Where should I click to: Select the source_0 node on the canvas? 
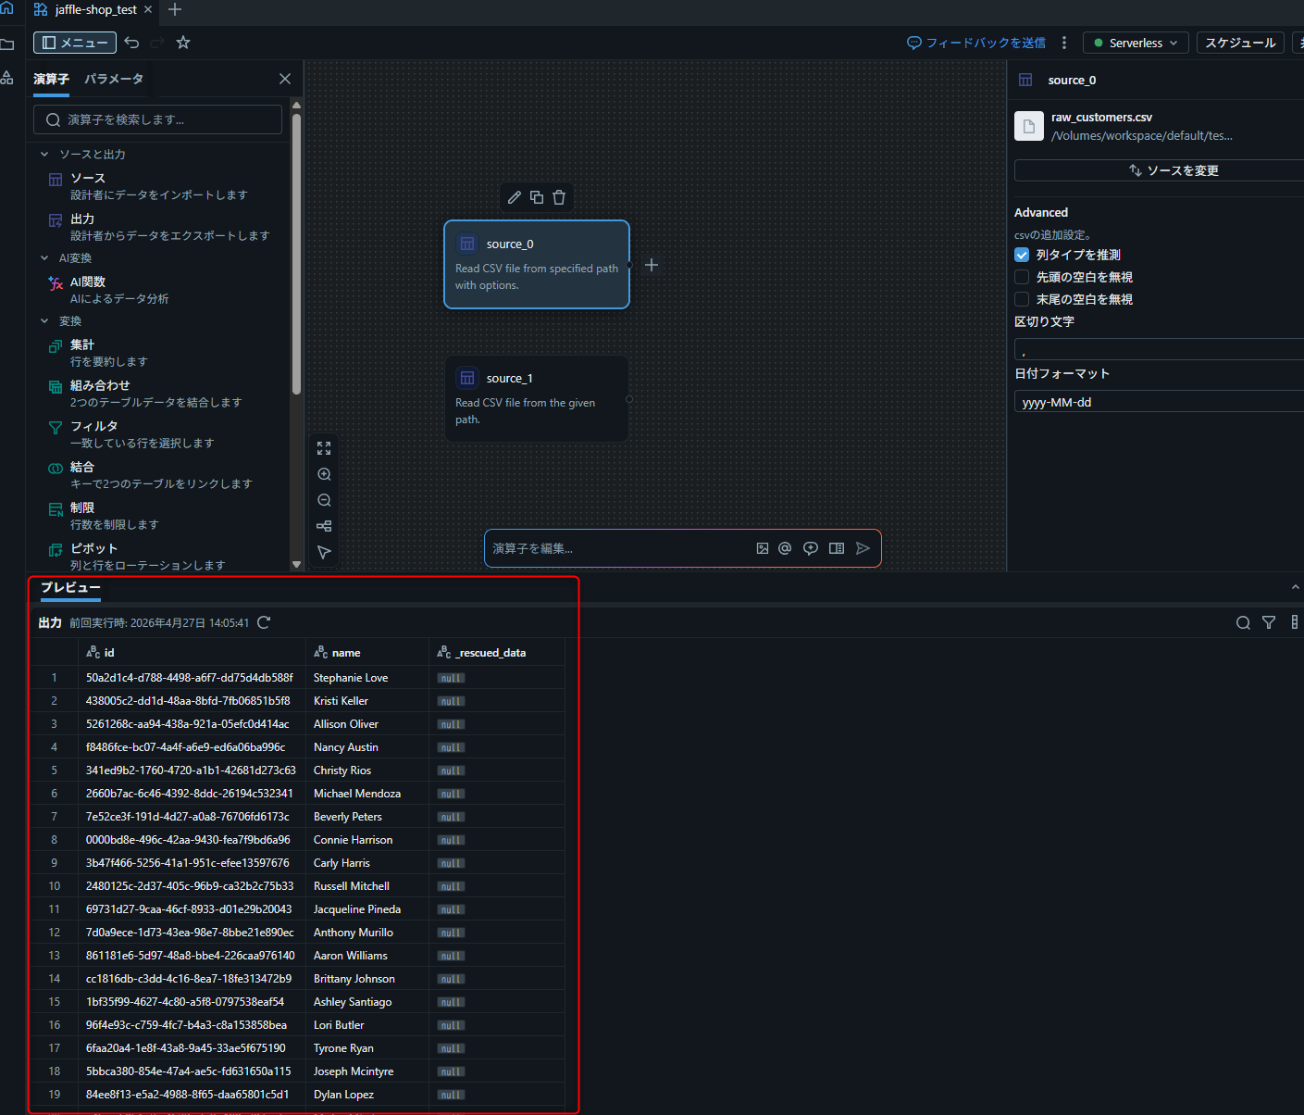(537, 264)
